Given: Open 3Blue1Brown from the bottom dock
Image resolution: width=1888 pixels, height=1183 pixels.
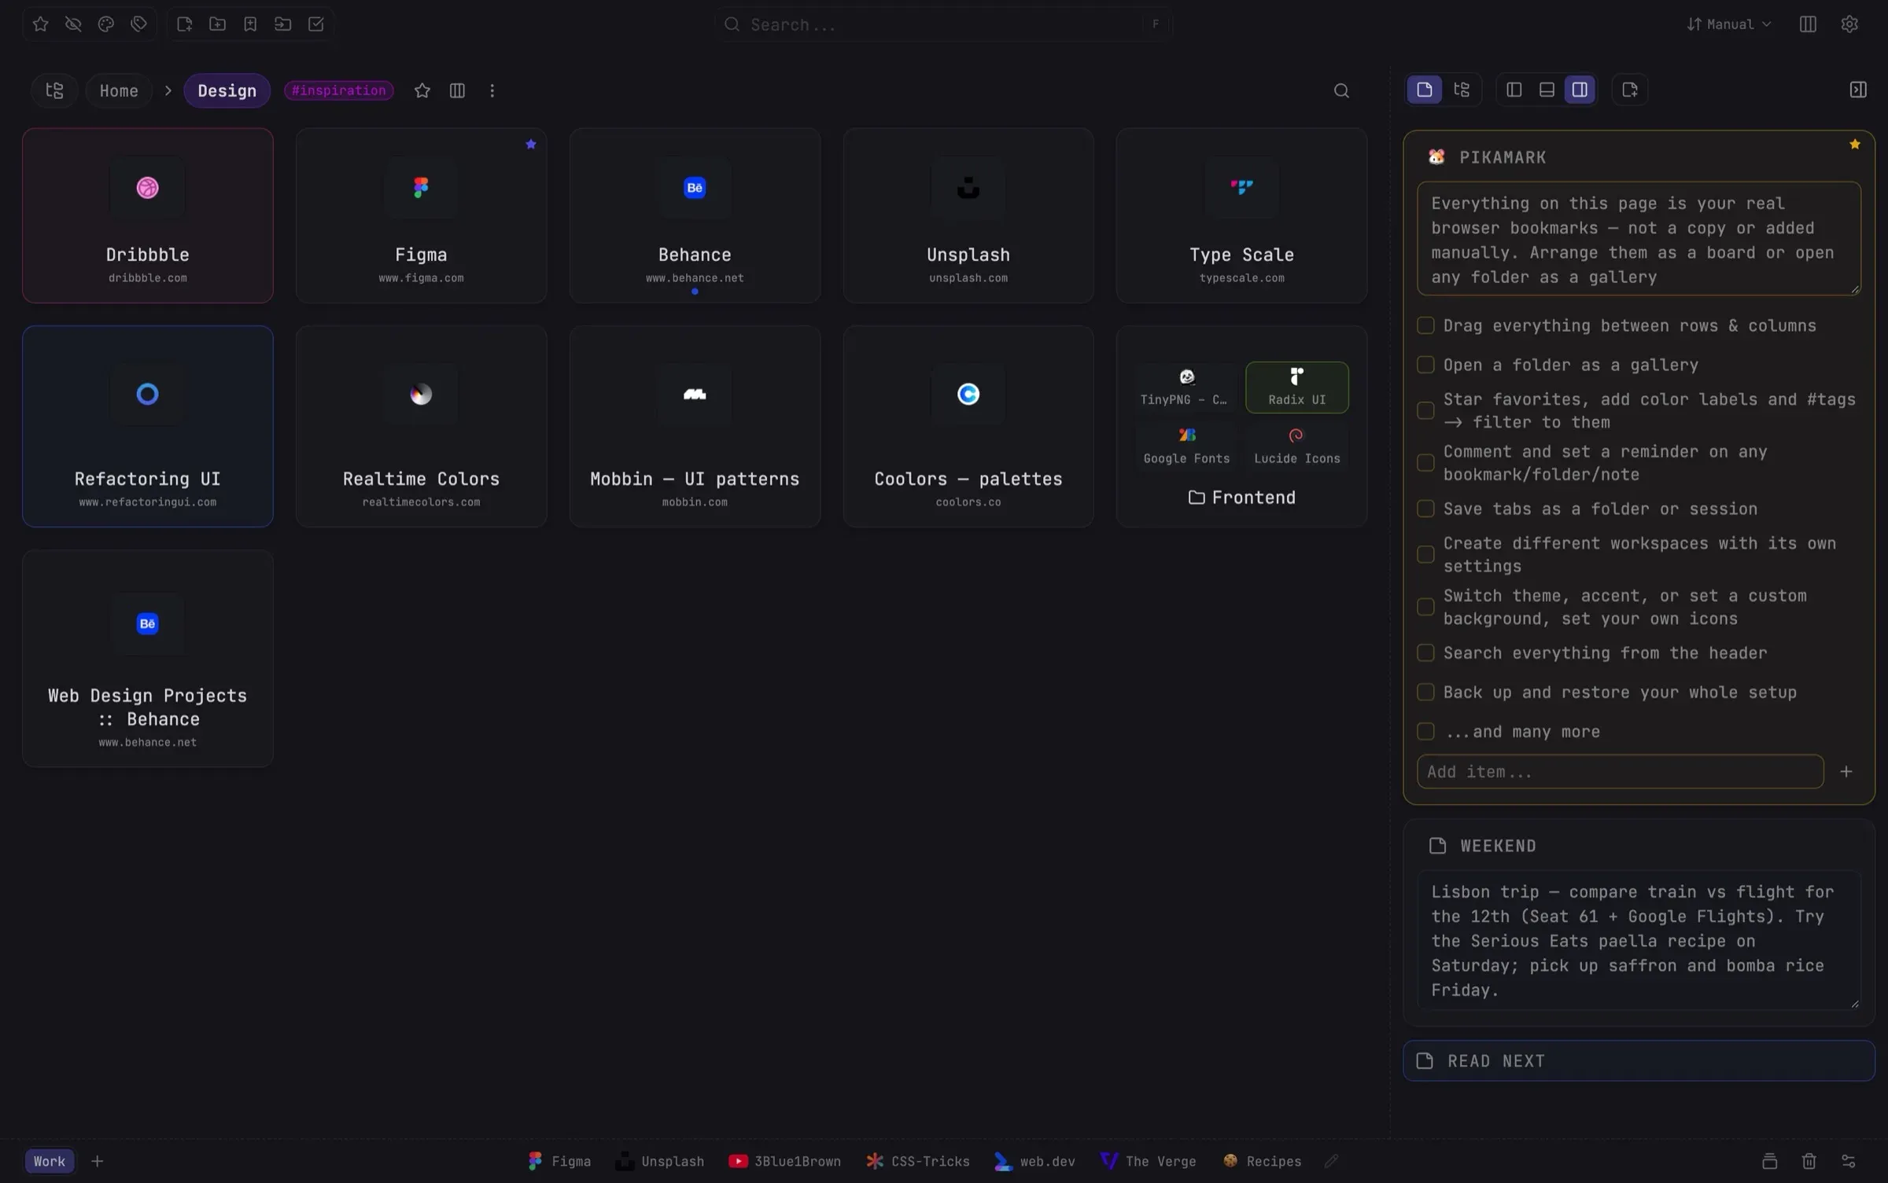Looking at the screenshot, I should (785, 1161).
